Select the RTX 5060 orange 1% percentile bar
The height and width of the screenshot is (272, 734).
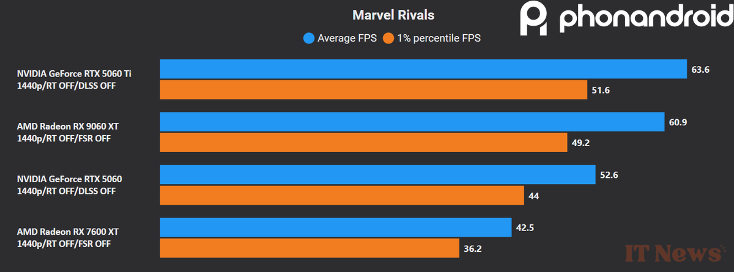point(342,196)
